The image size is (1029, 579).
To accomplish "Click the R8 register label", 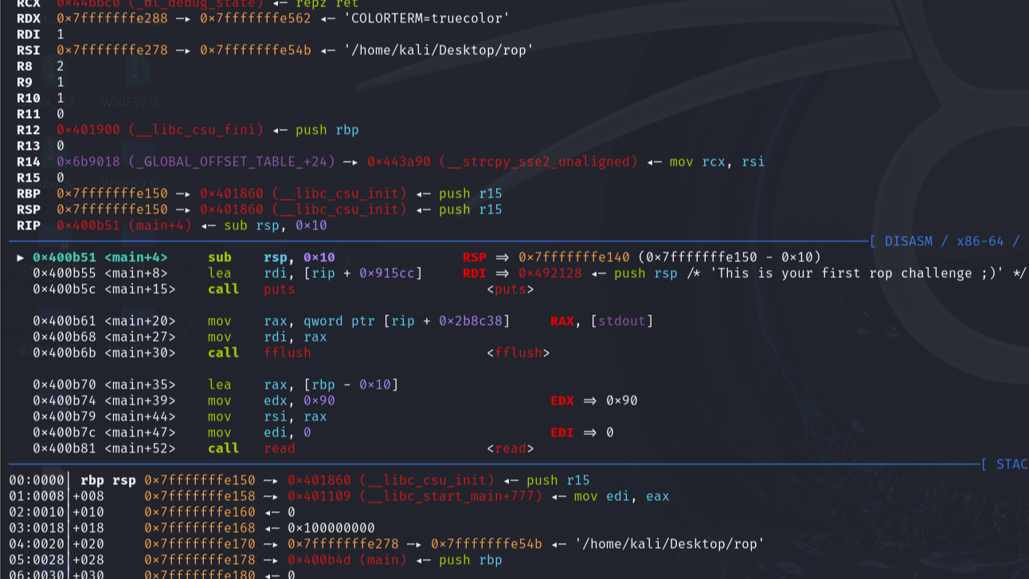I will pos(25,66).
